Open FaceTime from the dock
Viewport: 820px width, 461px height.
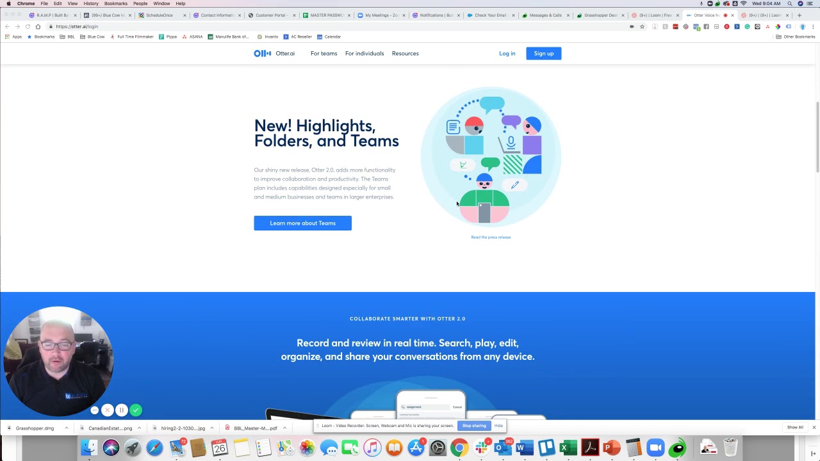coord(350,448)
